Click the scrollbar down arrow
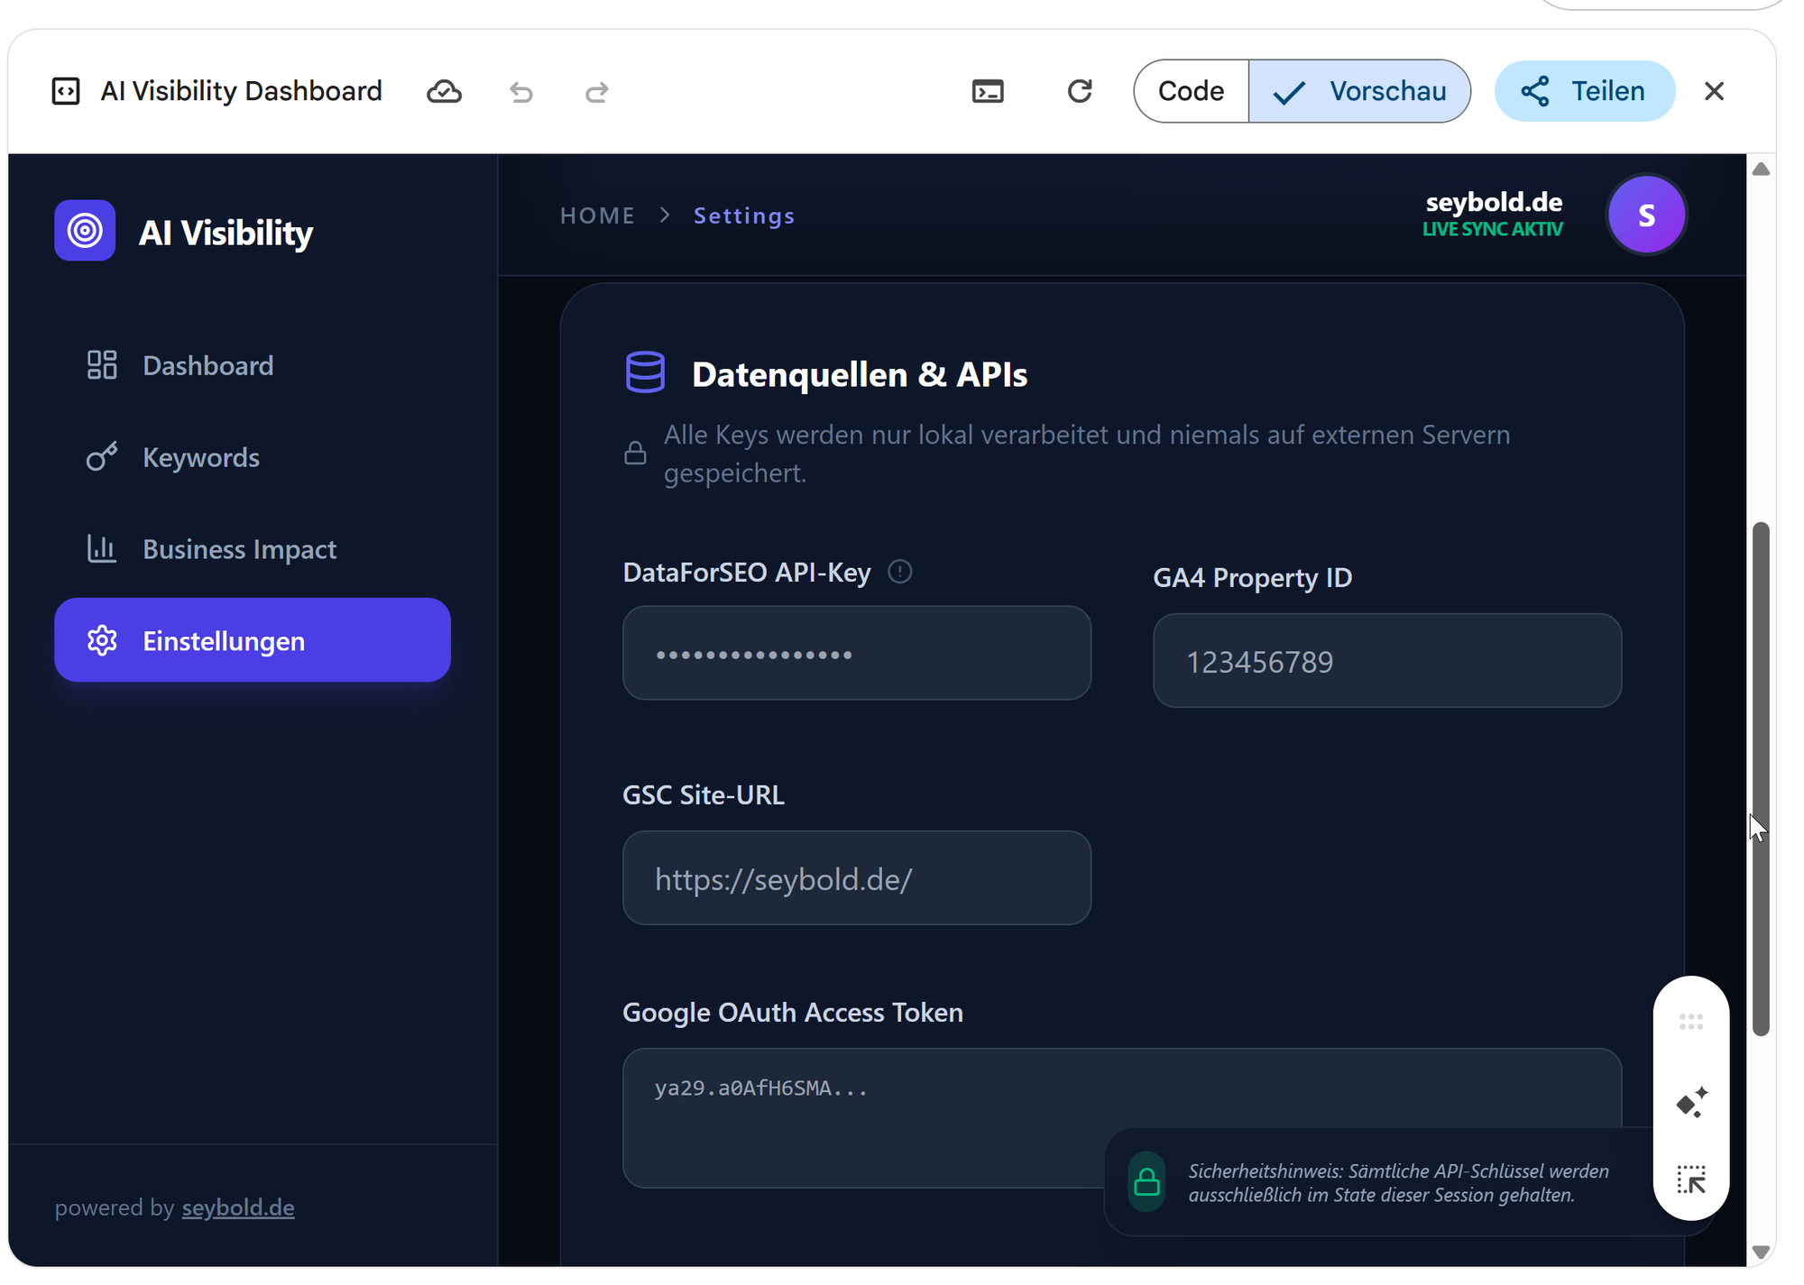The height and width of the screenshot is (1285, 1804). [x=1761, y=1252]
